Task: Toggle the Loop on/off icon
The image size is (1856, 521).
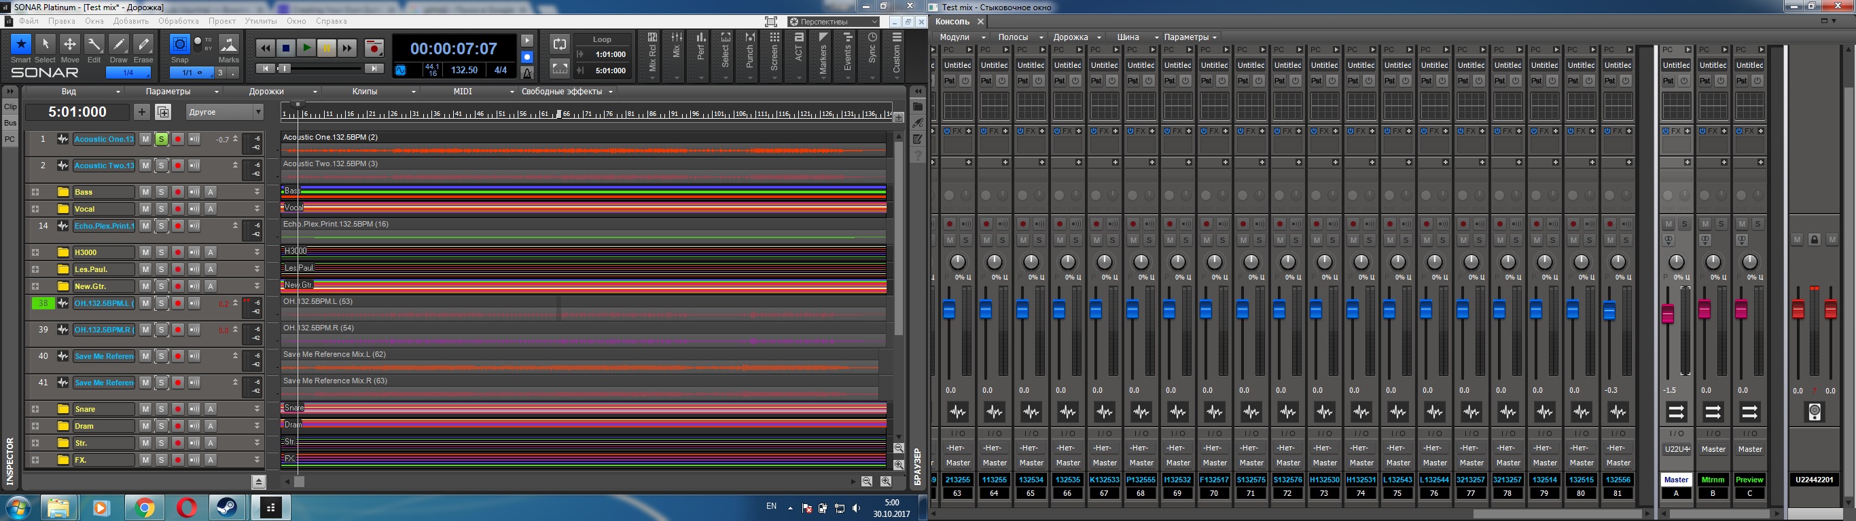Action: (x=559, y=45)
